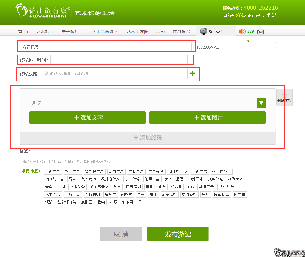Select the 云南 common tag
This screenshot has height=257, width=305.
tap(49, 187)
